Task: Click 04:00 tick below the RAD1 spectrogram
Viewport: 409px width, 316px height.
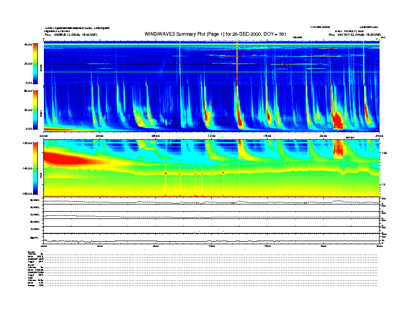Action: tap(100, 136)
